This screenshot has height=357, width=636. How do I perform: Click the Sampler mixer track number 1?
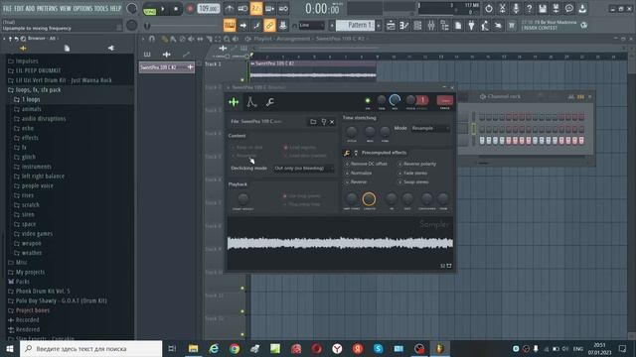point(422,100)
